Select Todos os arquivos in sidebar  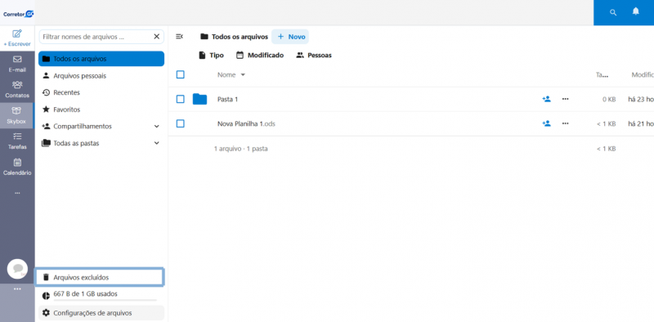point(101,59)
